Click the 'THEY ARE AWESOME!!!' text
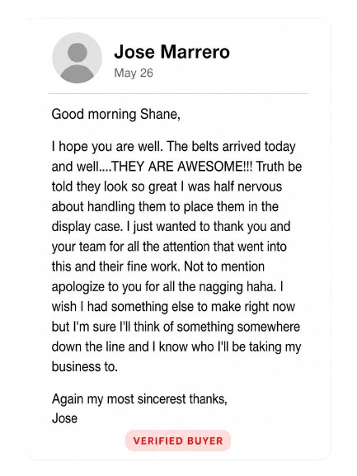 point(182,167)
